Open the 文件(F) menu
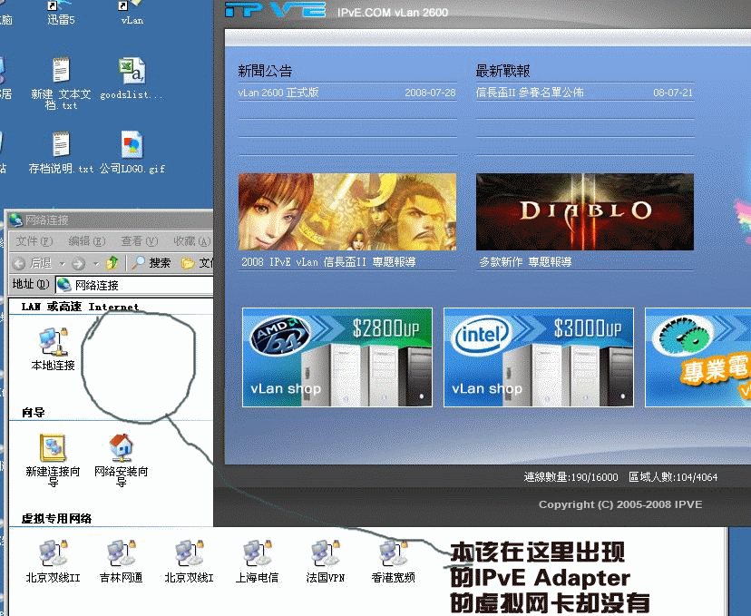 [34, 241]
